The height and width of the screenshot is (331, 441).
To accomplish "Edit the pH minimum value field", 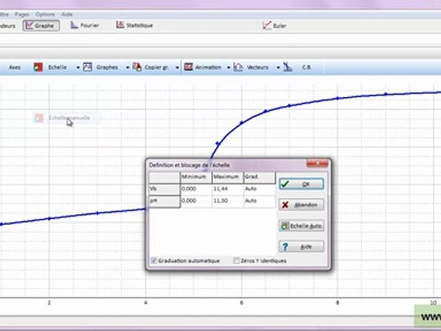I will tap(196, 201).
